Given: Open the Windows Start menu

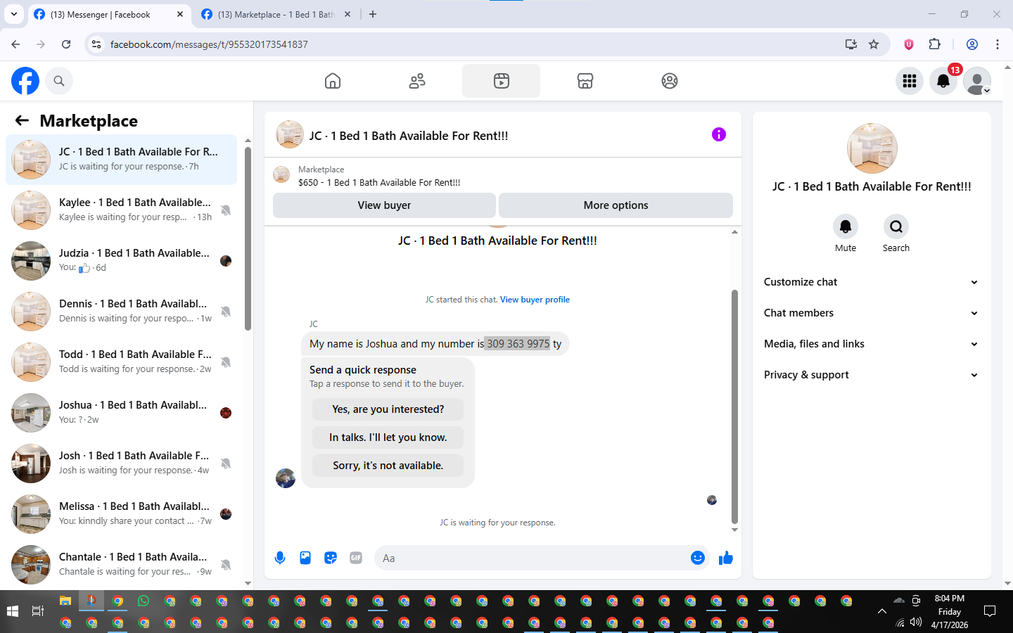Looking at the screenshot, I should 12,611.
